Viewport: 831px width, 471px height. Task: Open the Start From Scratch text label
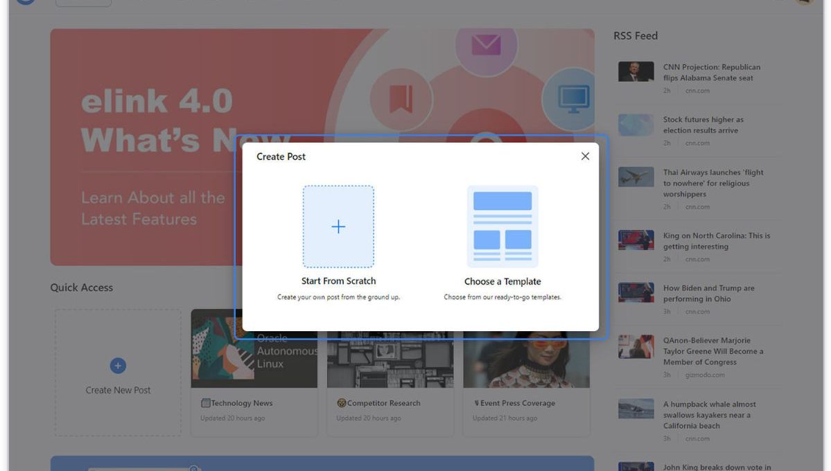click(338, 281)
